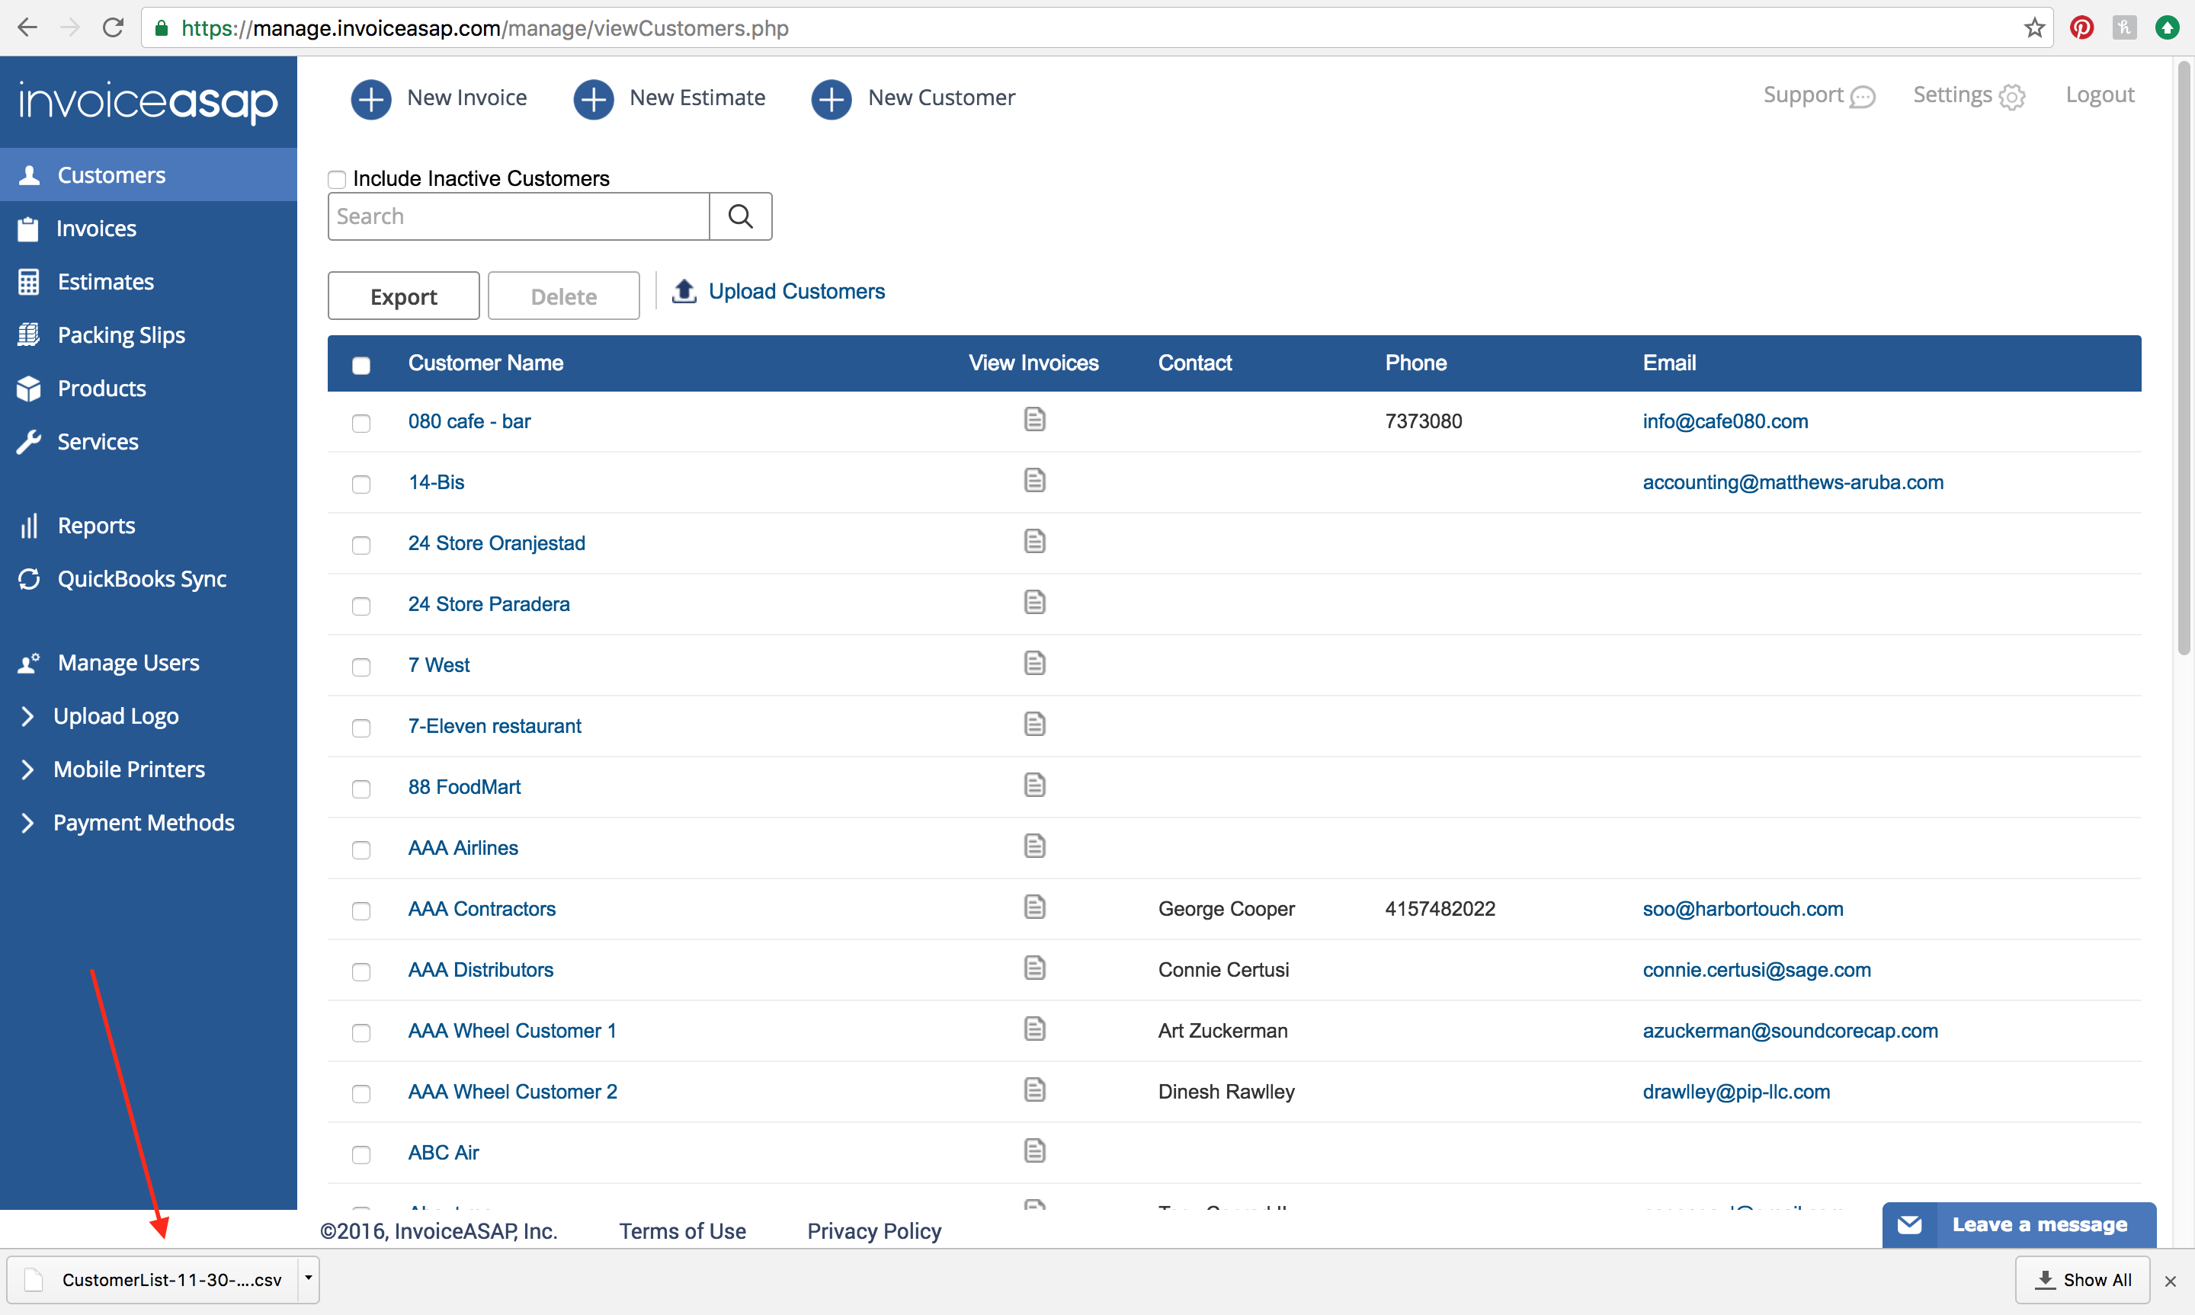Click the Upload Customers upload icon
The height and width of the screenshot is (1315, 2195).
[x=683, y=290]
